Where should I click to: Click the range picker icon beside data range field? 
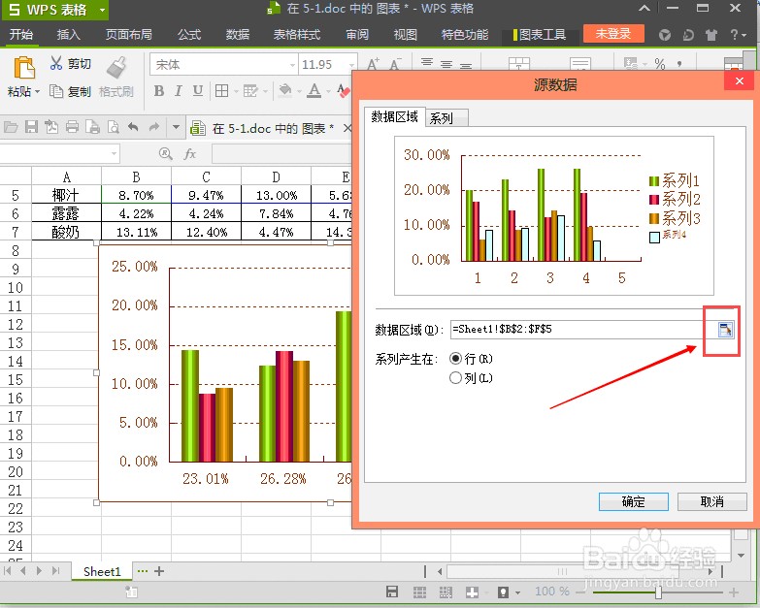click(726, 330)
